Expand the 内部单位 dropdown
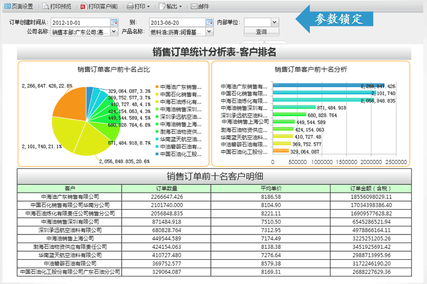Image resolution: width=427 pixels, height=284 pixels. pos(274,23)
